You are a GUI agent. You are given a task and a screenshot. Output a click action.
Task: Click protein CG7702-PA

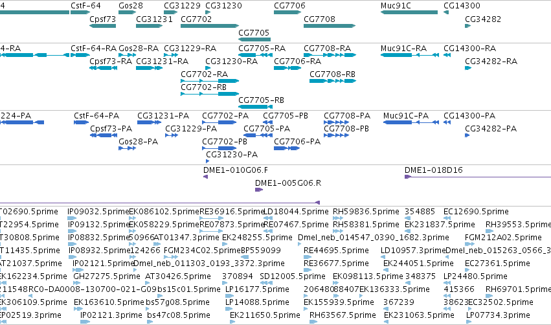click(219, 122)
